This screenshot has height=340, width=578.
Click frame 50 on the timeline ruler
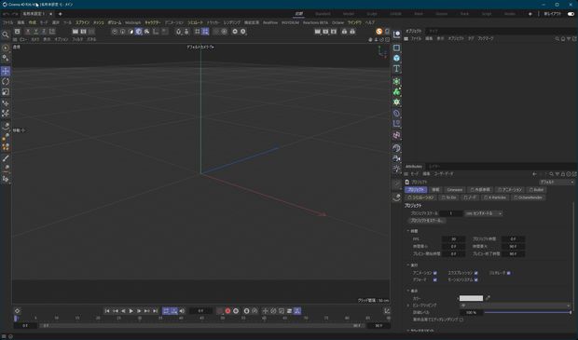(223, 319)
